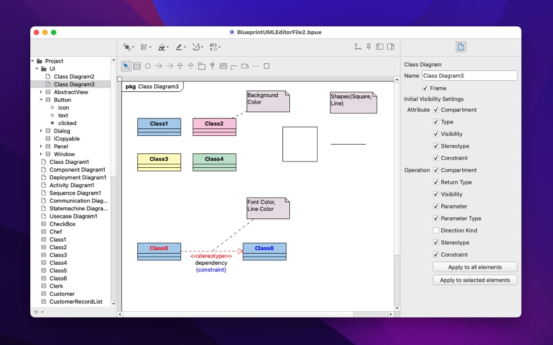Open the convert elements dropdown

[215, 47]
